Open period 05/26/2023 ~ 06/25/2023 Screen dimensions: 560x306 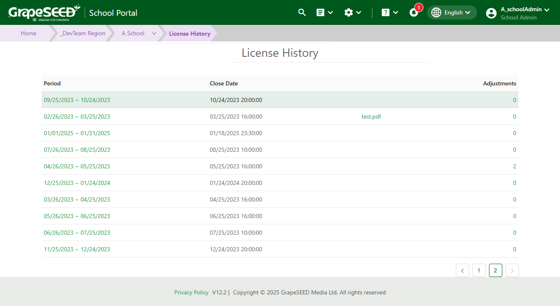coord(77,216)
